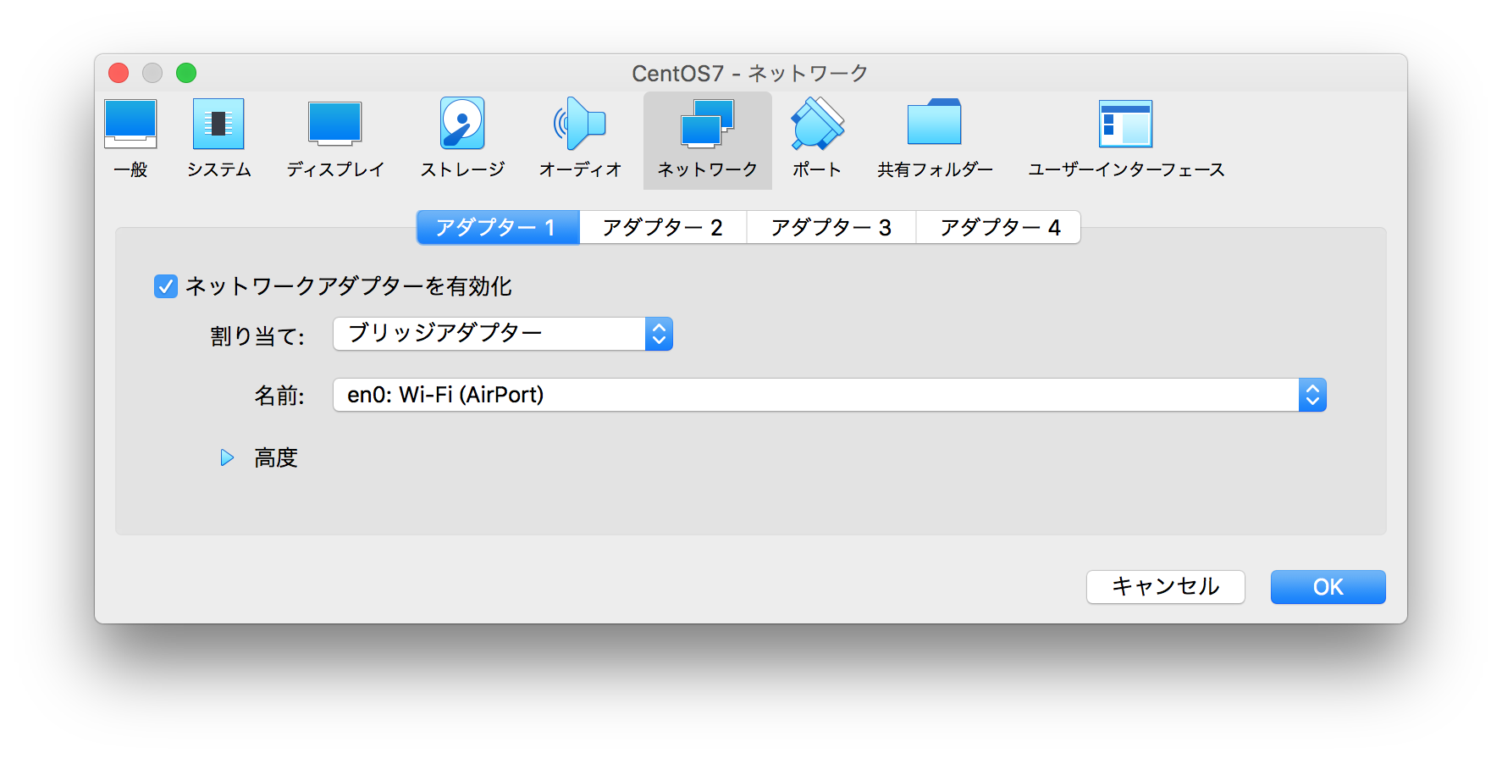Open the ストレージ settings icon
Viewport: 1502px width, 759px height.
click(x=462, y=139)
